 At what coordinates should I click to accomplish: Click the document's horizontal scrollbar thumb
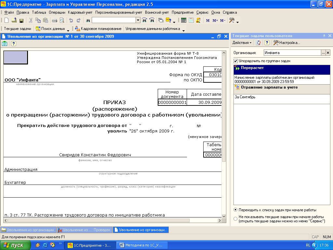click(99, 220)
